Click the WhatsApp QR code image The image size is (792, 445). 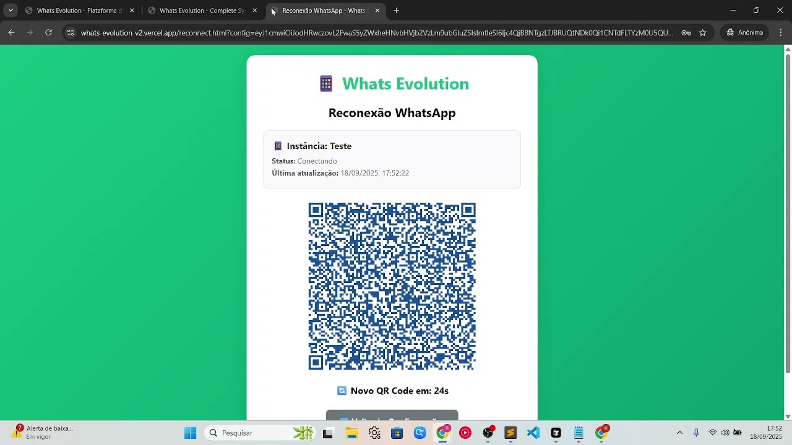tap(392, 286)
